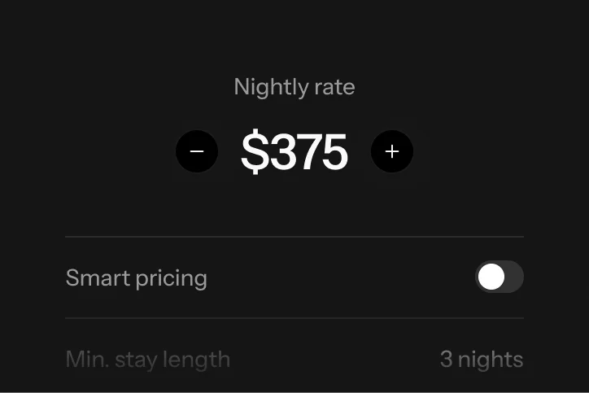The image size is (589, 393).
Task: Change the 3 nights minimum stay
Action: (x=481, y=359)
